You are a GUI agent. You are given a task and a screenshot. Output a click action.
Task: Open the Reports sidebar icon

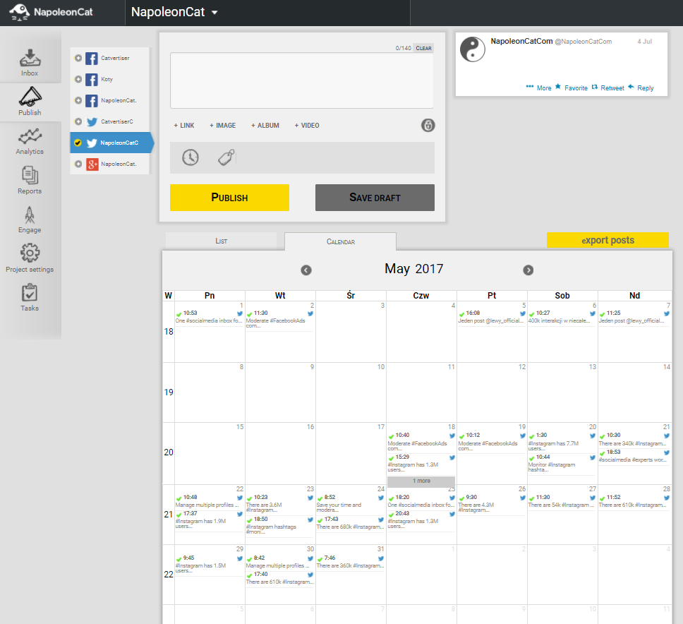30,175
